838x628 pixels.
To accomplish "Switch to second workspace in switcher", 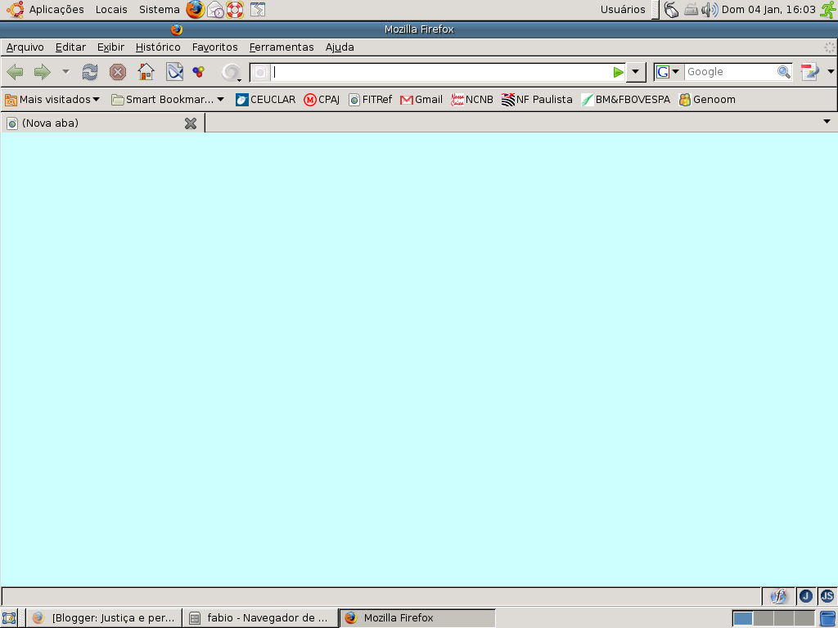I will tap(764, 618).
